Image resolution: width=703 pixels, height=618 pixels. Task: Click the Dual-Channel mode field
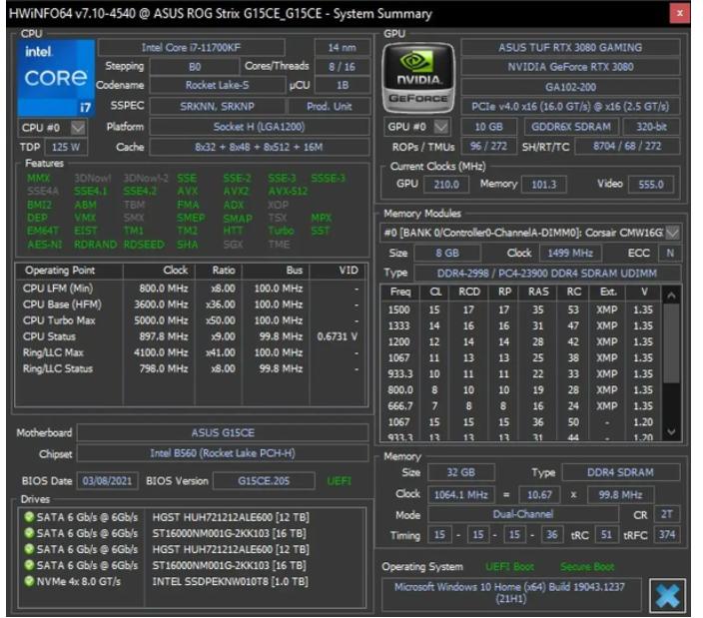click(523, 514)
